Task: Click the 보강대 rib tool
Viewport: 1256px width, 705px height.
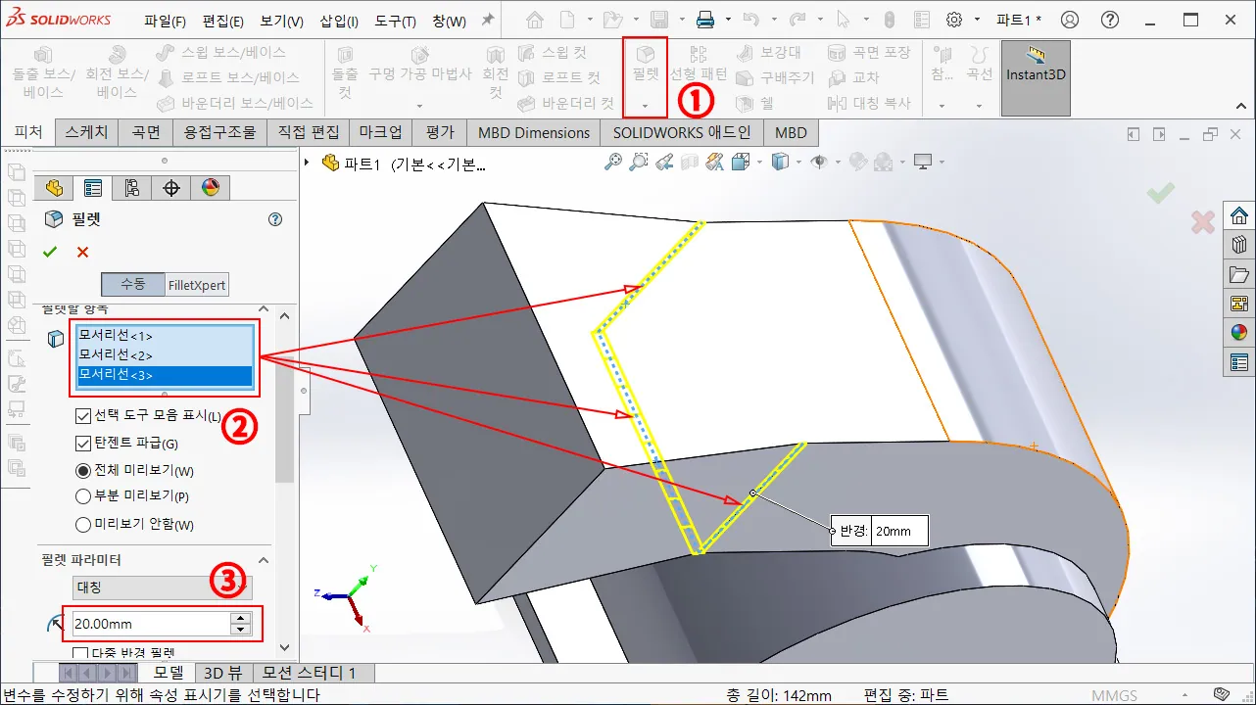Action: 769,53
